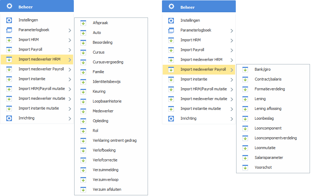The image size is (311, 196).
Task: Click the gear icon in left Beheer header
Action: pyautogui.click(x=9, y=6)
